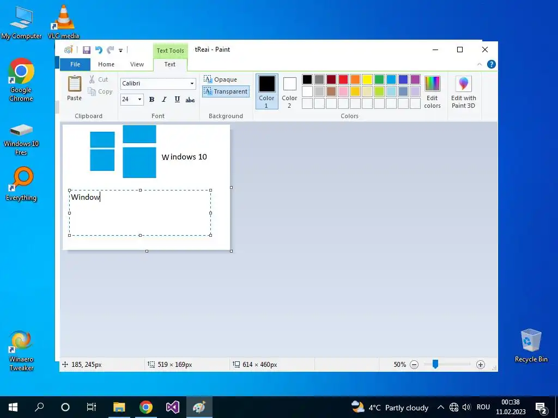Expand the font size 24 dropdown
Screen dimensions: 558x418
coord(139,99)
